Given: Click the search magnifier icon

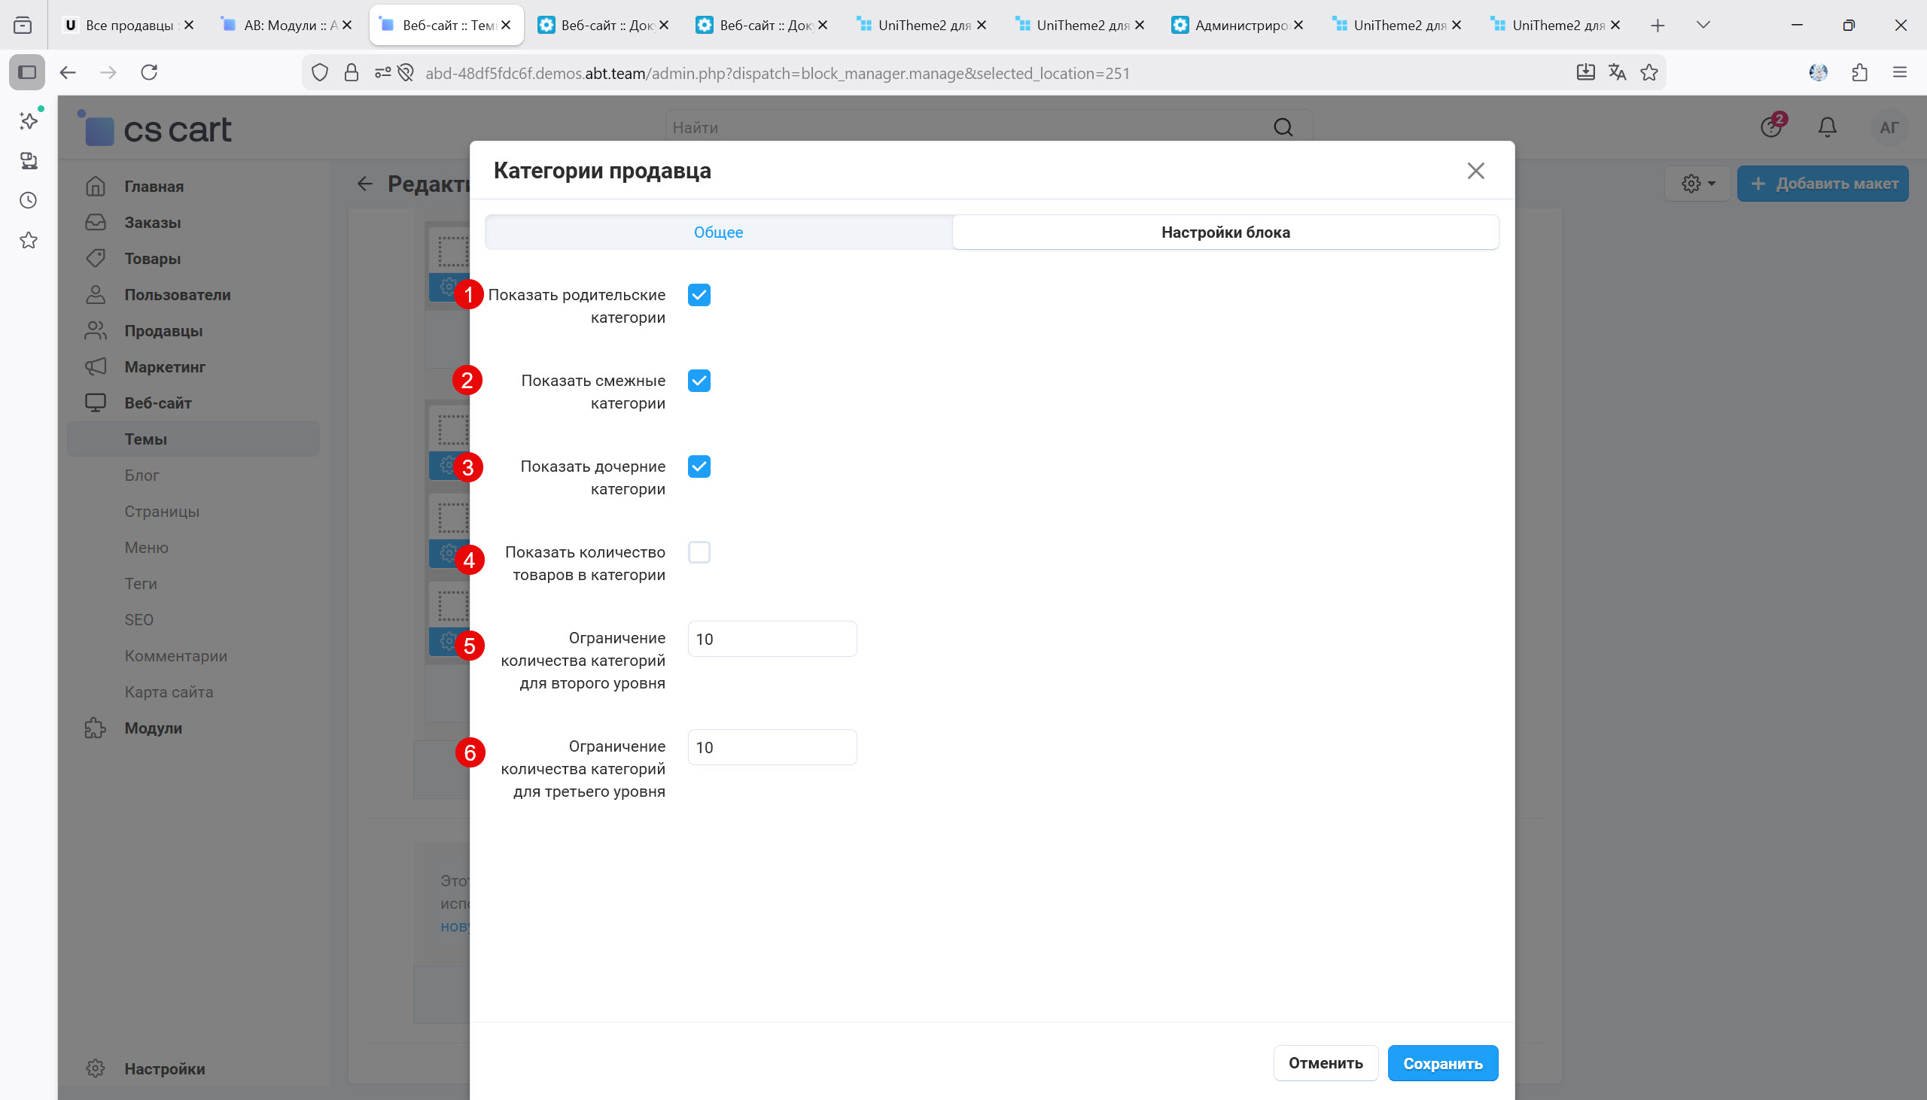Looking at the screenshot, I should (x=1283, y=127).
